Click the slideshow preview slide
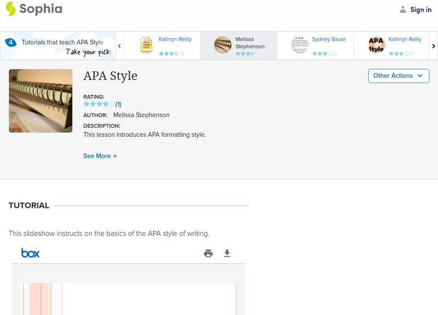438x315 pixels. (129, 298)
